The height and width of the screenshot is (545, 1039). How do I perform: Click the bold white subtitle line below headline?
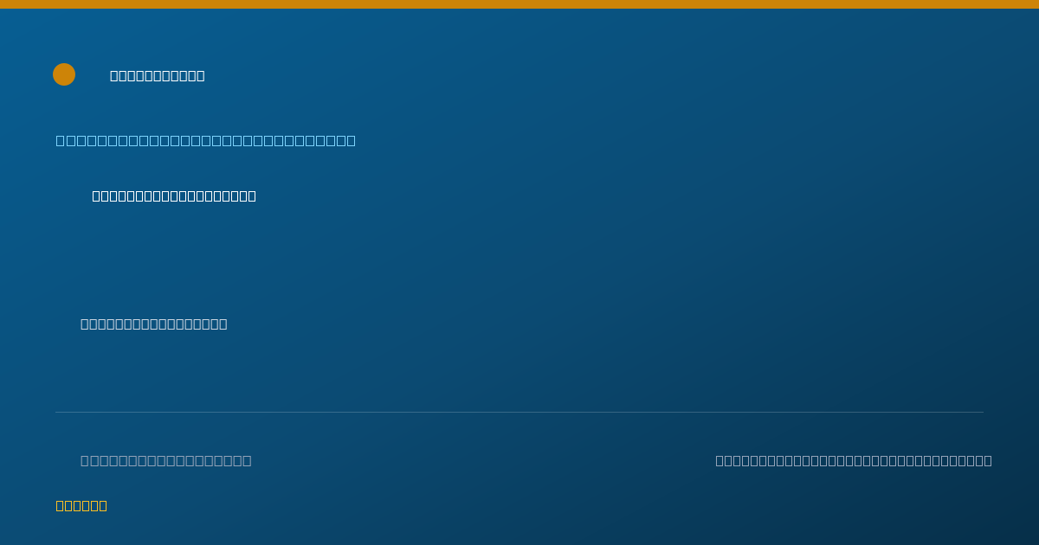click(174, 196)
